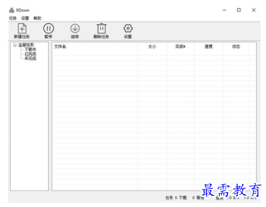Sort by 大小 column header
Image resolution: width=266 pixels, height=207 pixels.
pyautogui.click(x=152, y=47)
